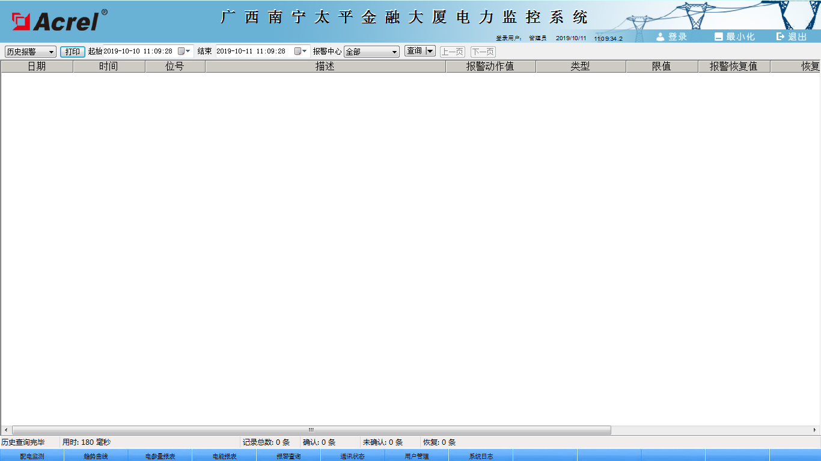This screenshot has height=461, width=821.
Task: Select the 通讯状态 tab
Action: click(352, 456)
